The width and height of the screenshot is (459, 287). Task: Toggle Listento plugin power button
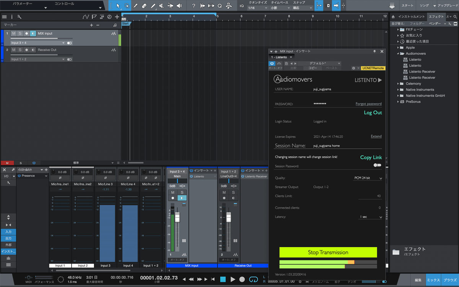[x=272, y=64]
